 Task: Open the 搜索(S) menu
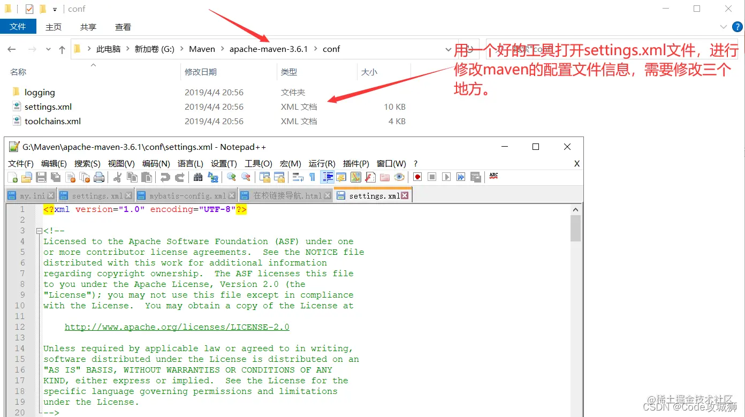[87, 163]
